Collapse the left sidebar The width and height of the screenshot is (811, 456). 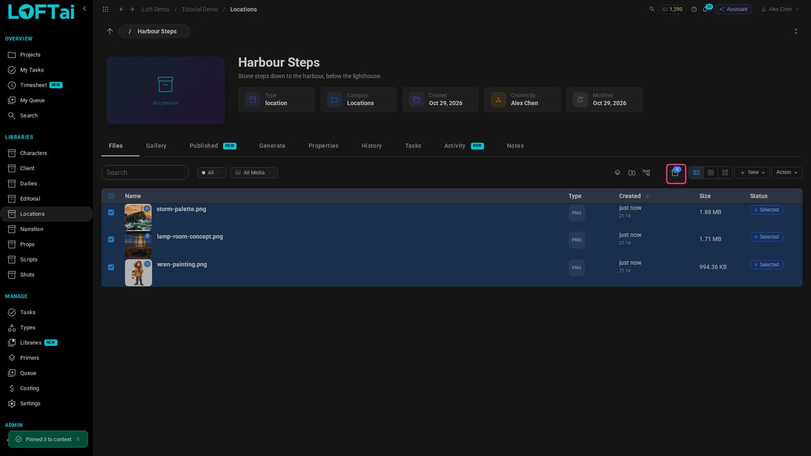84,9
